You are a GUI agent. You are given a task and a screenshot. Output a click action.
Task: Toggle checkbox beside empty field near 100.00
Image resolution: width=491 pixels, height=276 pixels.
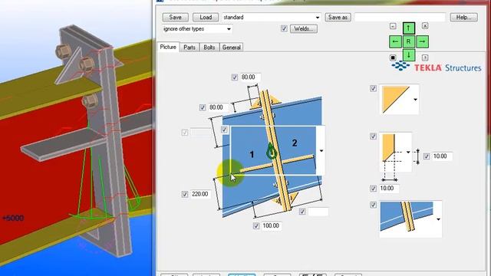pos(302,212)
